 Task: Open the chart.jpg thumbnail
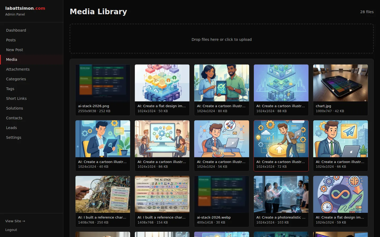pyautogui.click(x=340, y=83)
